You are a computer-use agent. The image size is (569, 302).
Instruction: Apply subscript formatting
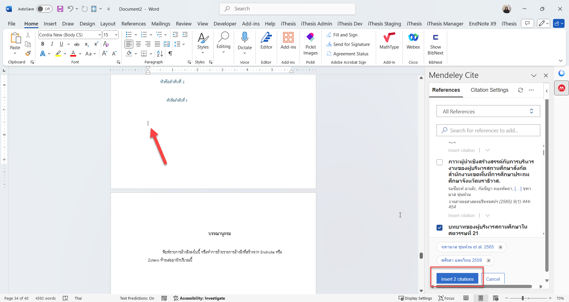point(87,44)
